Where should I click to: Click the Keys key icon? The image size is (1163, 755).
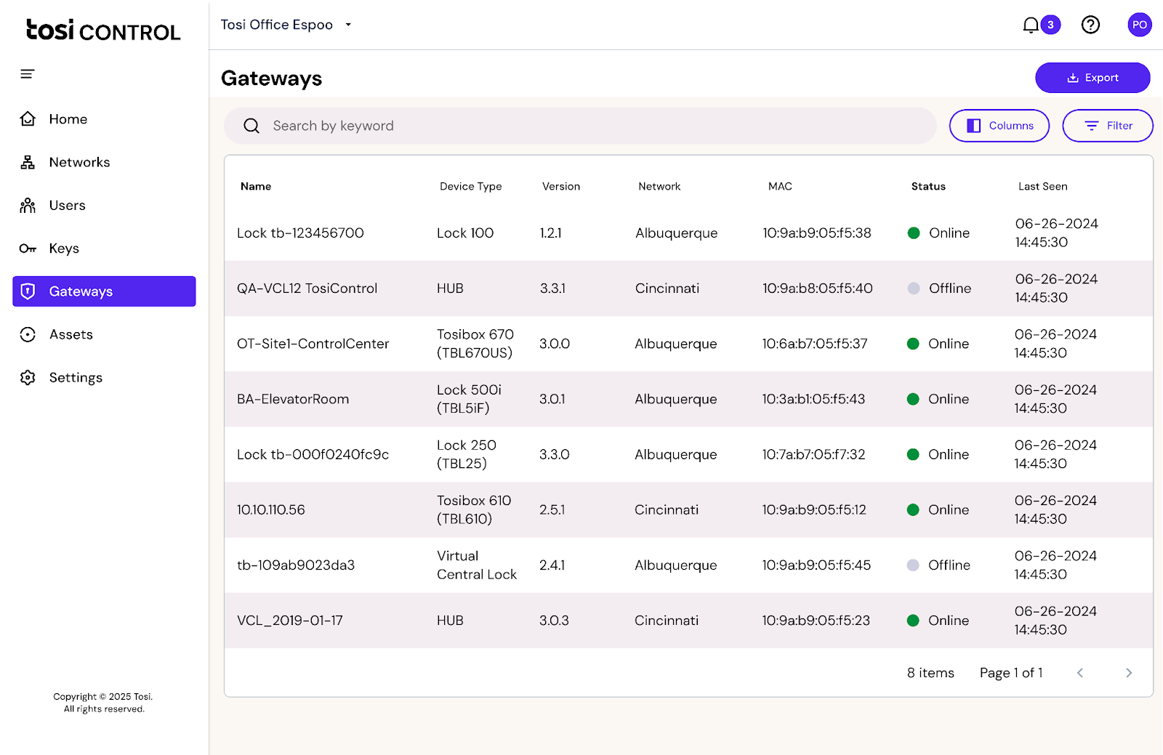click(x=28, y=249)
